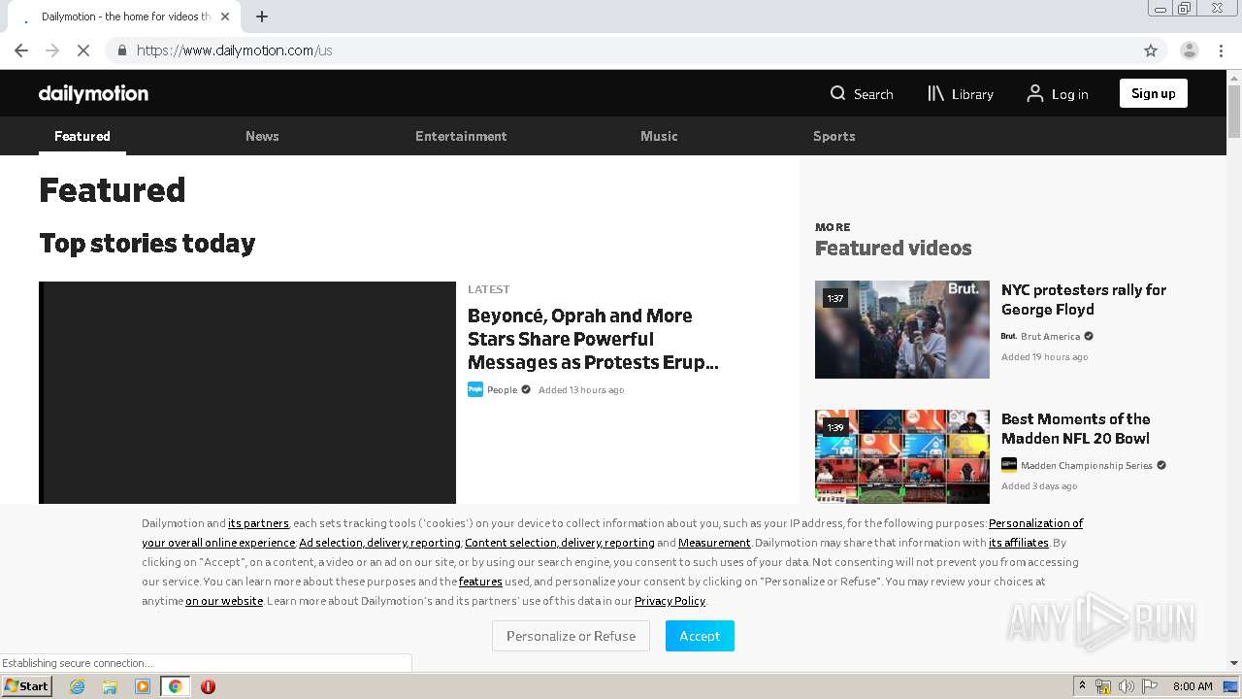Open the Library from the header
Image resolution: width=1242 pixels, height=699 pixels.
[961, 93]
